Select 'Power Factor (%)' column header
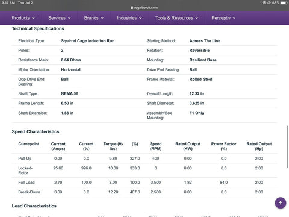The image size is (289, 217). pos(223,146)
